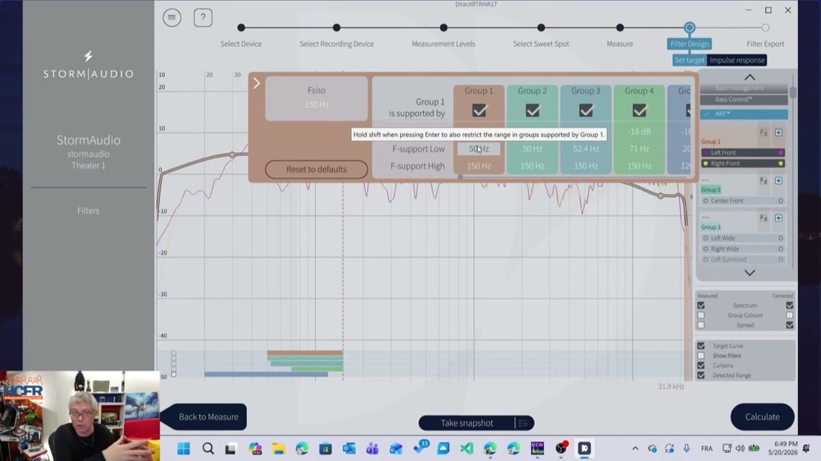Click Group 2 layout icon in sidebar
This screenshot has height=461, width=821.
[x=764, y=181]
